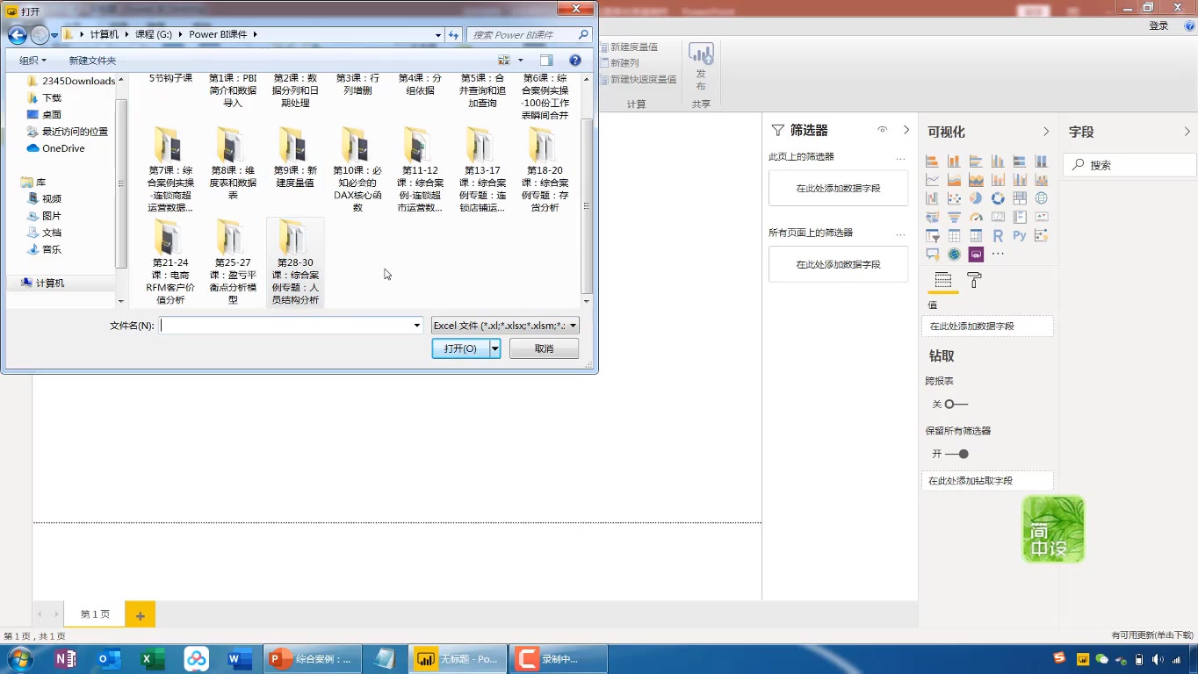The width and height of the screenshot is (1198, 674).
Task: Select the map globe visual
Action: (1042, 198)
